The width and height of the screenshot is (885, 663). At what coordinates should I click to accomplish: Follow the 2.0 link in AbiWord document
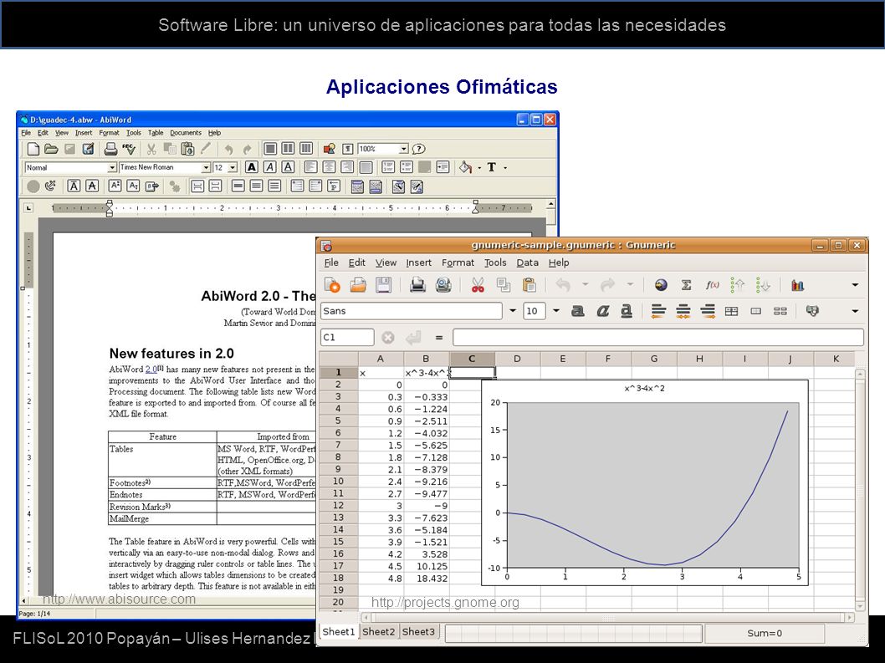(151, 370)
